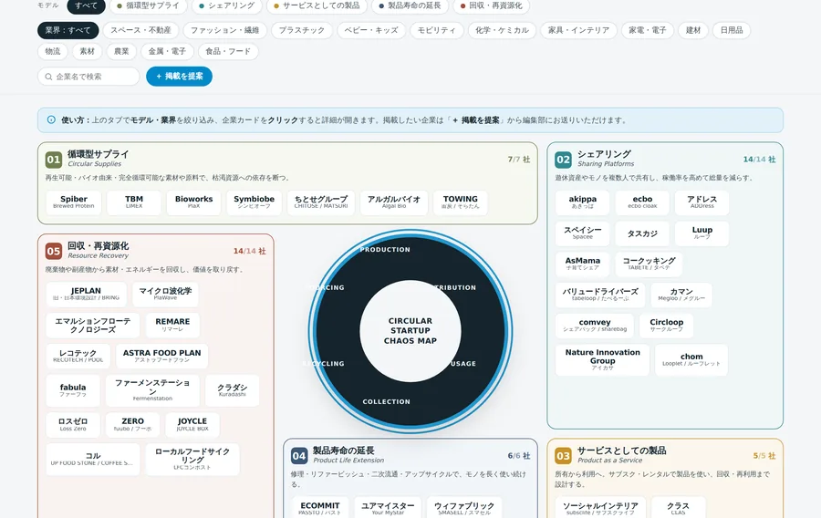Open the chom company card
Screen dimensions: 821x518
(691, 360)
